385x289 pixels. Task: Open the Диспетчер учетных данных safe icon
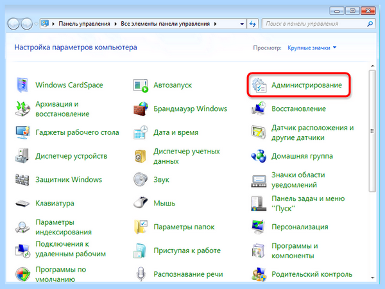[x=141, y=156]
